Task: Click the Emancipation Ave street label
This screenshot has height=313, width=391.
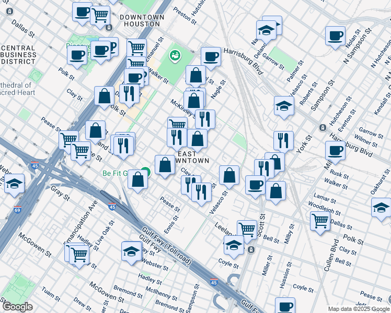Action: [x=80, y=223]
